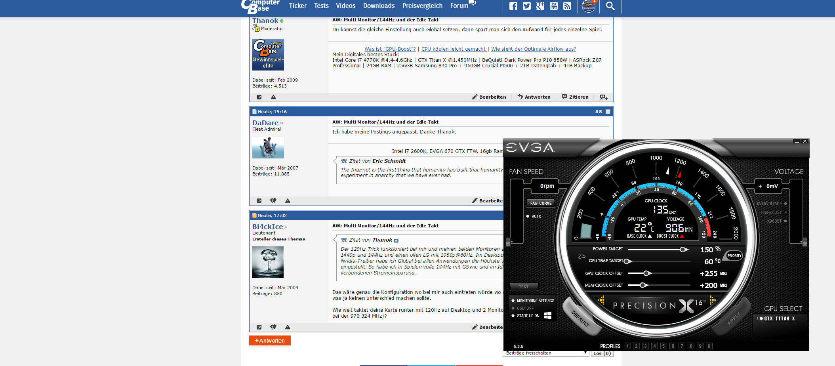Open Ticker in the navigation bar

[297, 6]
